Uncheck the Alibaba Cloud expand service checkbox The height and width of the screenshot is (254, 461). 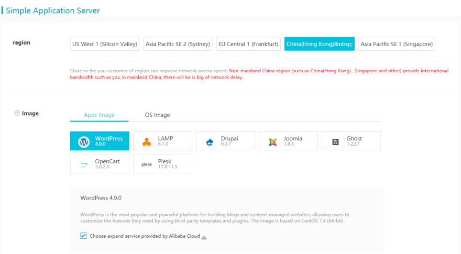coord(83,236)
